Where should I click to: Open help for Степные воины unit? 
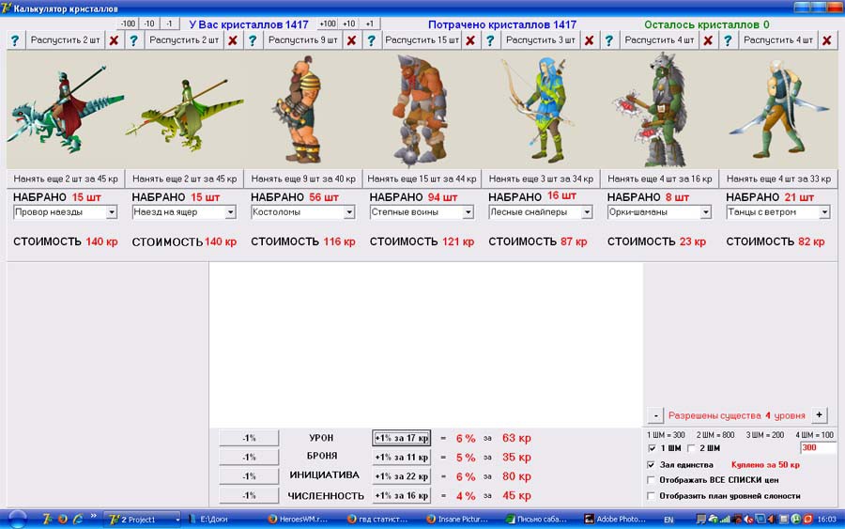click(371, 40)
